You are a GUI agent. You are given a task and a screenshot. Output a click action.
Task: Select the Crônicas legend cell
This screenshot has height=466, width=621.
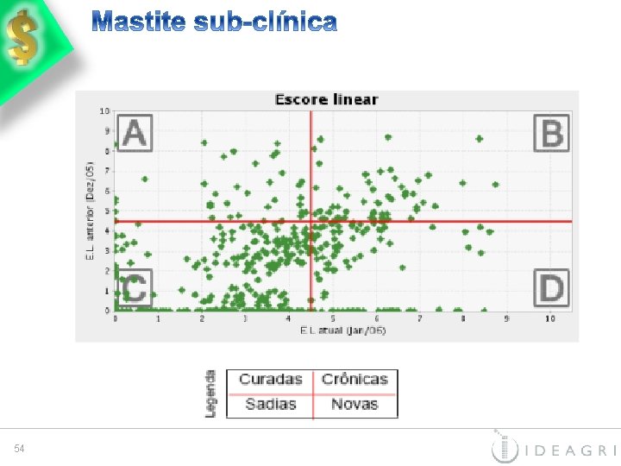[354, 380]
